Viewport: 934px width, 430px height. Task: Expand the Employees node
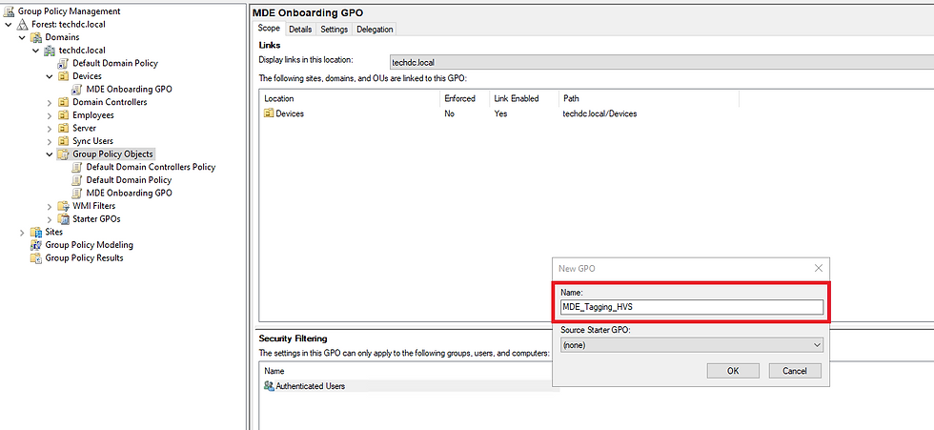coord(50,115)
